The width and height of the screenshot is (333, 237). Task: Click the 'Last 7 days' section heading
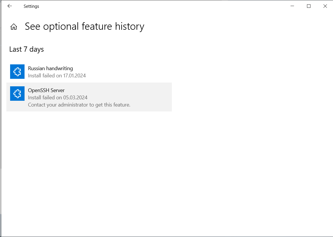[27, 49]
